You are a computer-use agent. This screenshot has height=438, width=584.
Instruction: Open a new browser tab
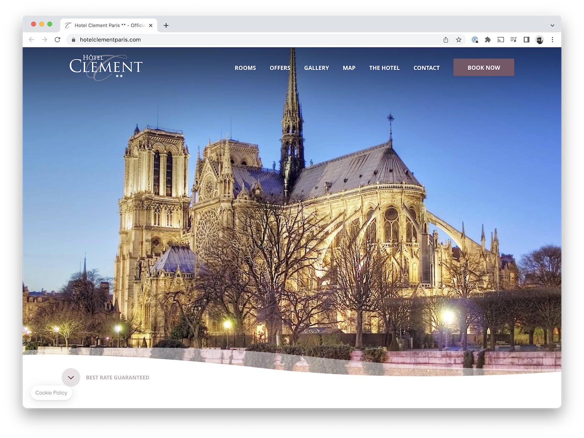coord(166,25)
